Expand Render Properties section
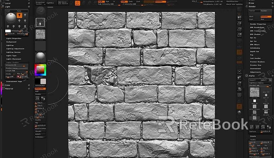 [258, 24]
